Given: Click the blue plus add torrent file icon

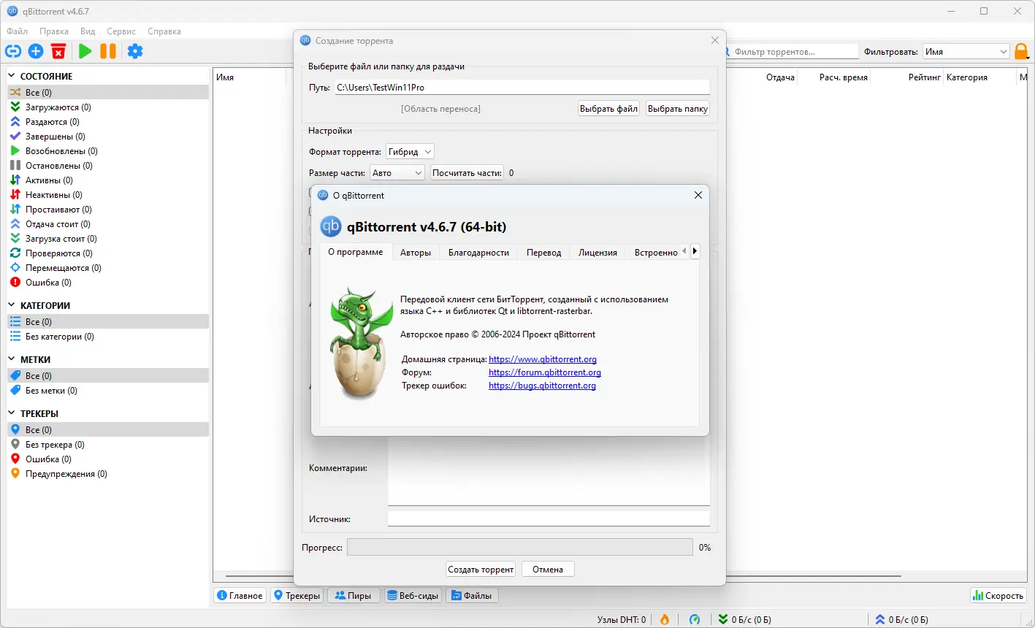Looking at the screenshot, I should [36, 51].
